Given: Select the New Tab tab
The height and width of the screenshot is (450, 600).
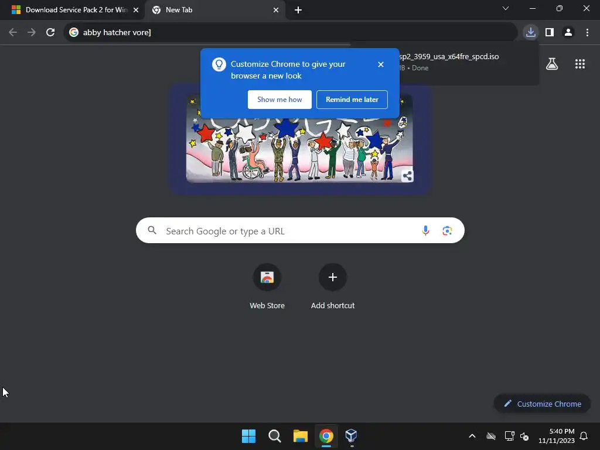Looking at the screenshot, I should 214,10.
